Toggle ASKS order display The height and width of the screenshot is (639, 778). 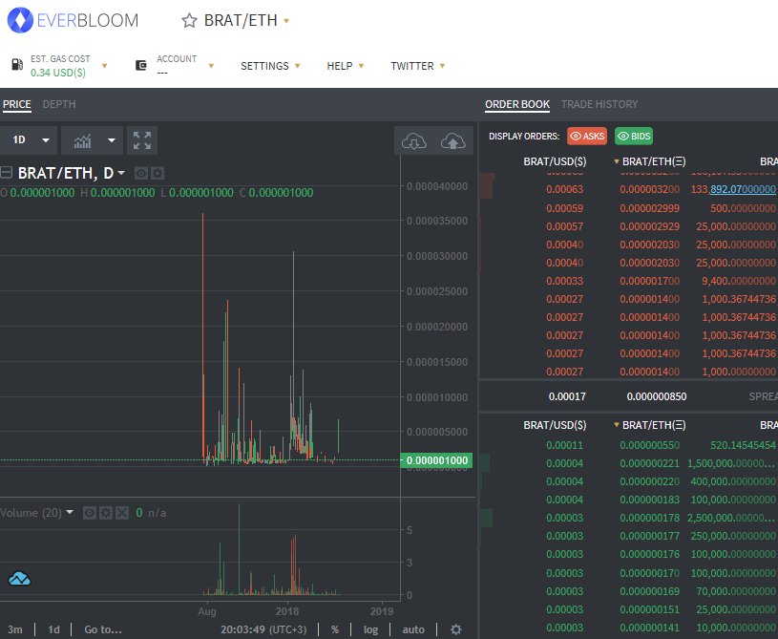coord(587,136)
